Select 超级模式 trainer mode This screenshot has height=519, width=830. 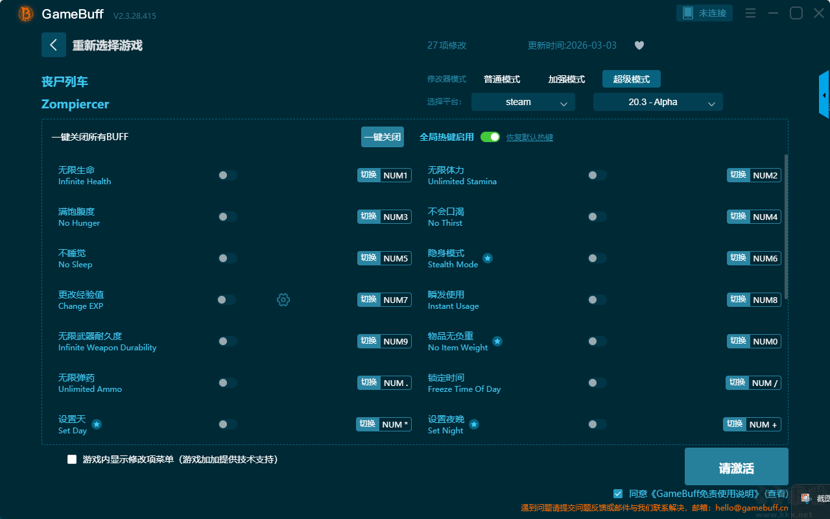[632, 79]
